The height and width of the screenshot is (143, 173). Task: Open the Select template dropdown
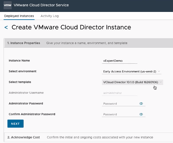(132, 82)
